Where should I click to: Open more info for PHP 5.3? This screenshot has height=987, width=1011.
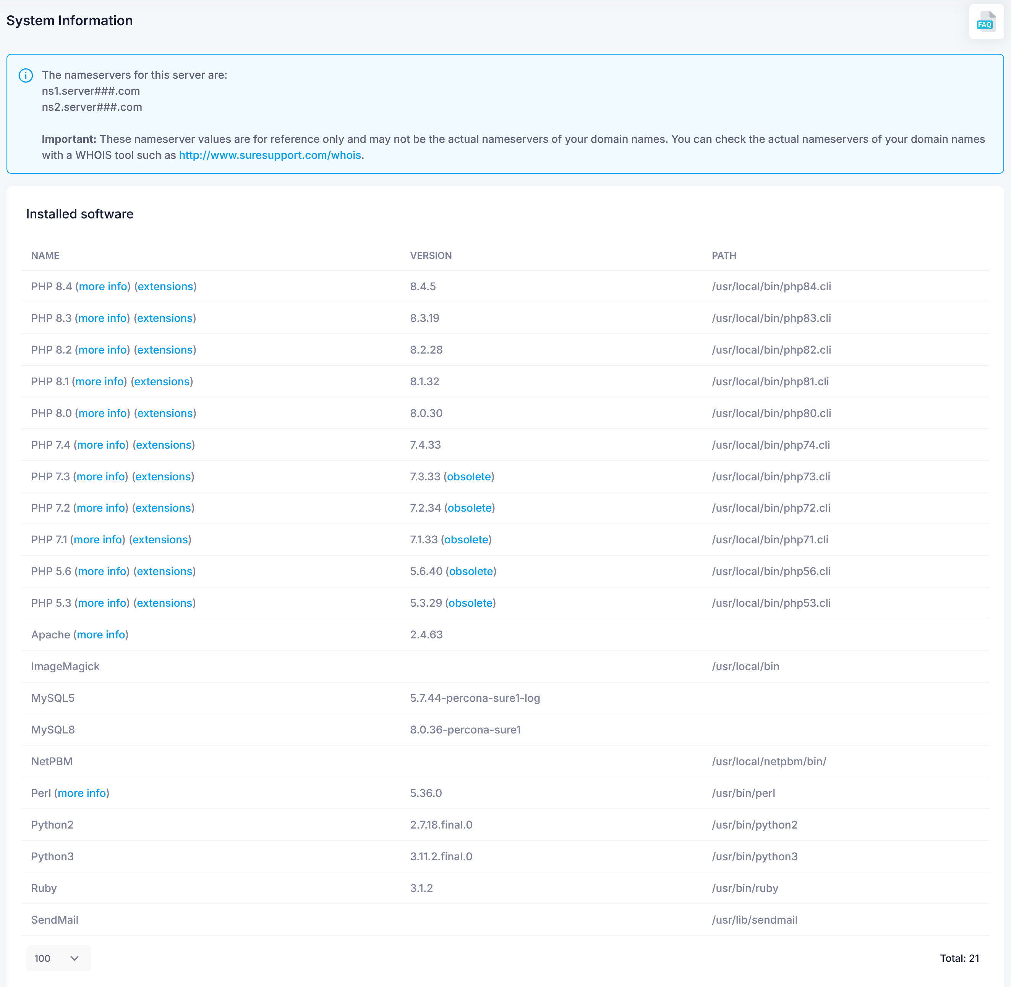tap(102, 603)
